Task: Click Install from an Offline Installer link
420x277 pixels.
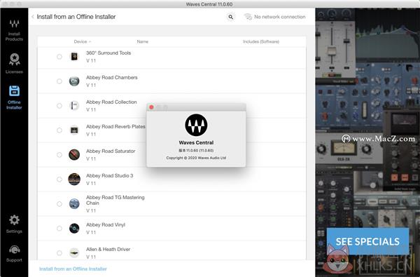Action: (73, 269)
